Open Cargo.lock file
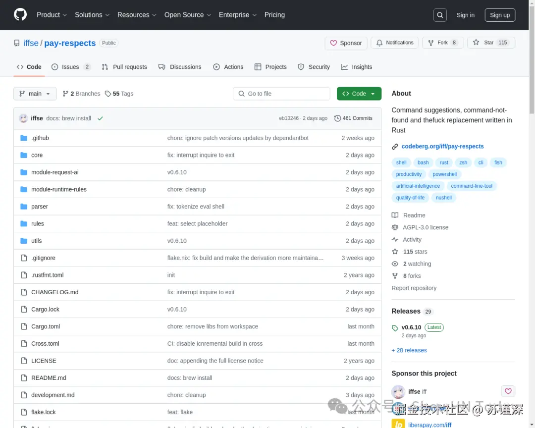The width and height of the screenshot is (535, 428). click(x=45, y=309)
